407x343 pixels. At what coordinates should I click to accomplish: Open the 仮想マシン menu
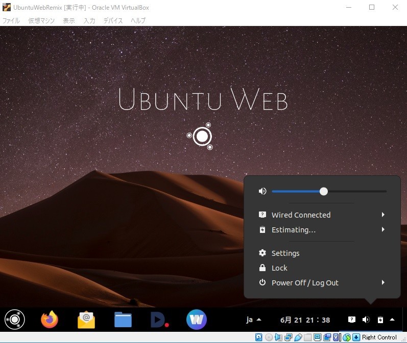[41, 20]
